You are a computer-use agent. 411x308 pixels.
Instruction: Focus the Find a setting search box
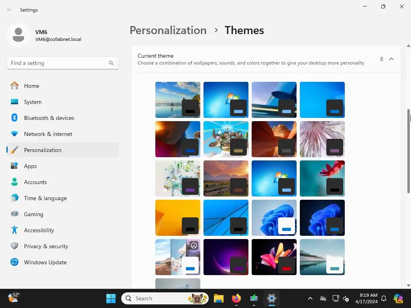(62, 63)
